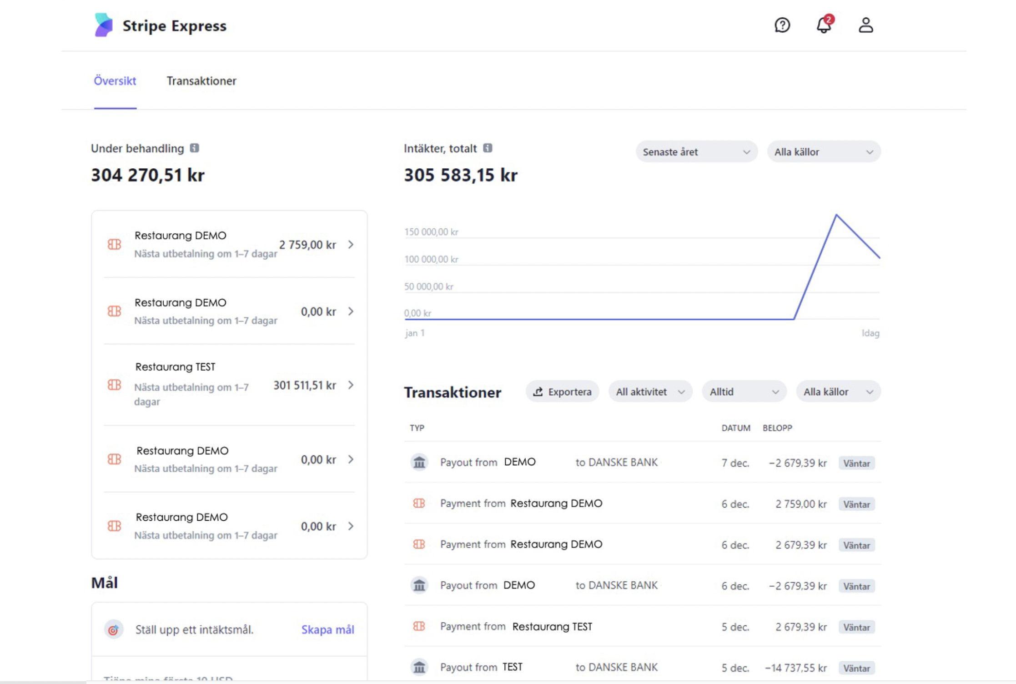Click the Skapa mål link

(327, 629)
